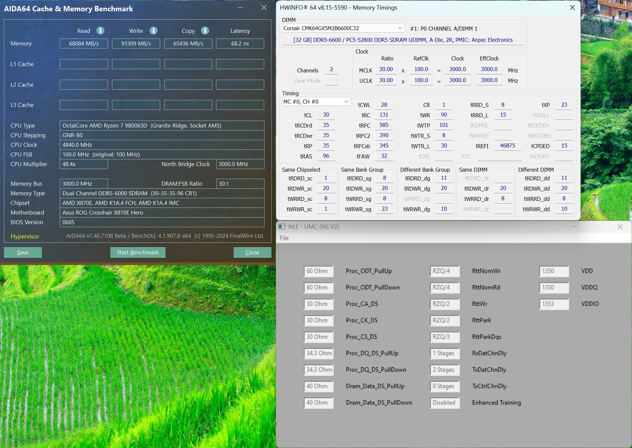Click the Close button in AIDA64
The height and width of the screenshot is (448, 632).
(x=253, y=252)
